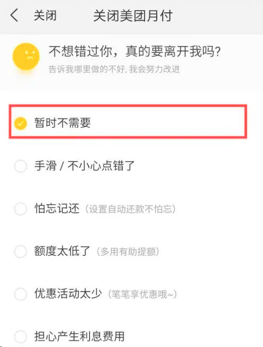Tap the 多用有助提额 hint text

point(128,252)
